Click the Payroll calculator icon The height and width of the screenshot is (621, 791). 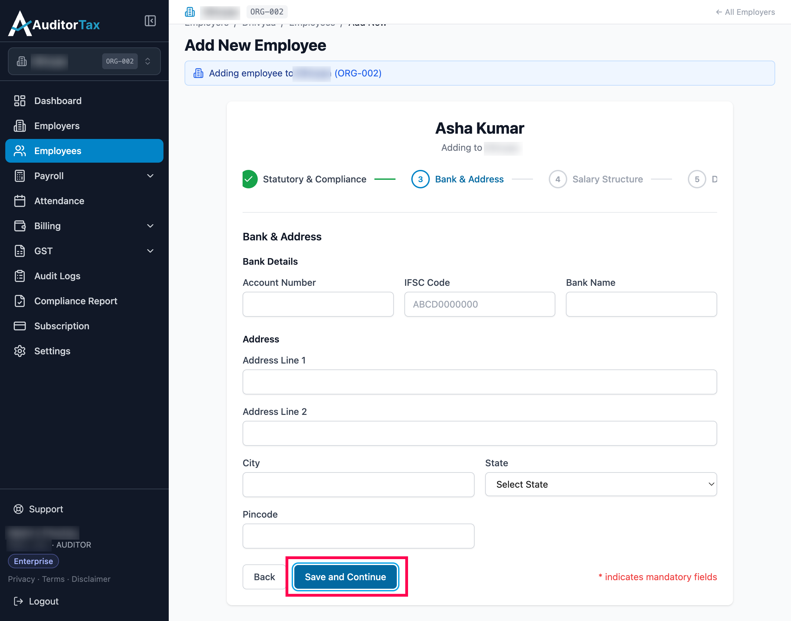click(20, 176)
